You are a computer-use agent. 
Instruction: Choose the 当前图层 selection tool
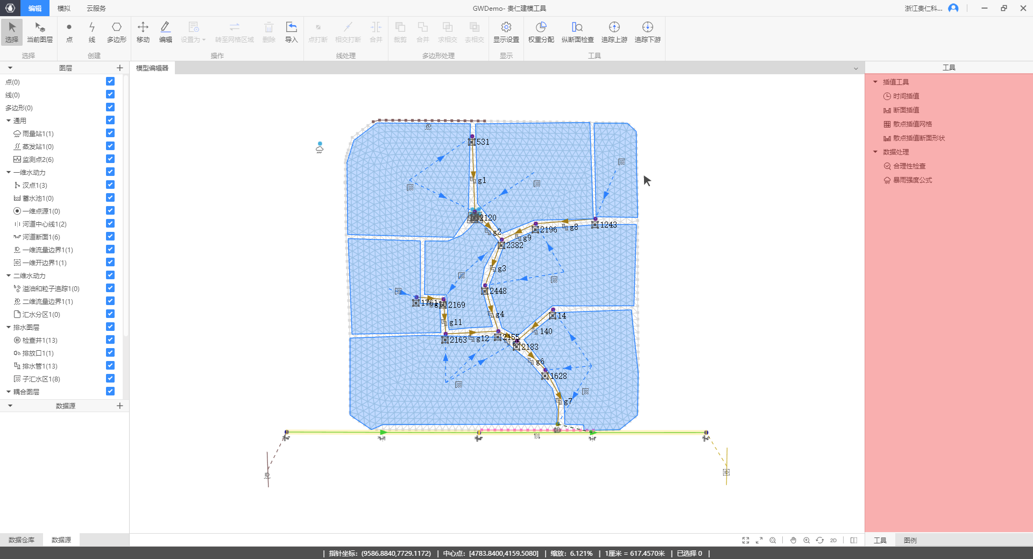click(40, 32)
